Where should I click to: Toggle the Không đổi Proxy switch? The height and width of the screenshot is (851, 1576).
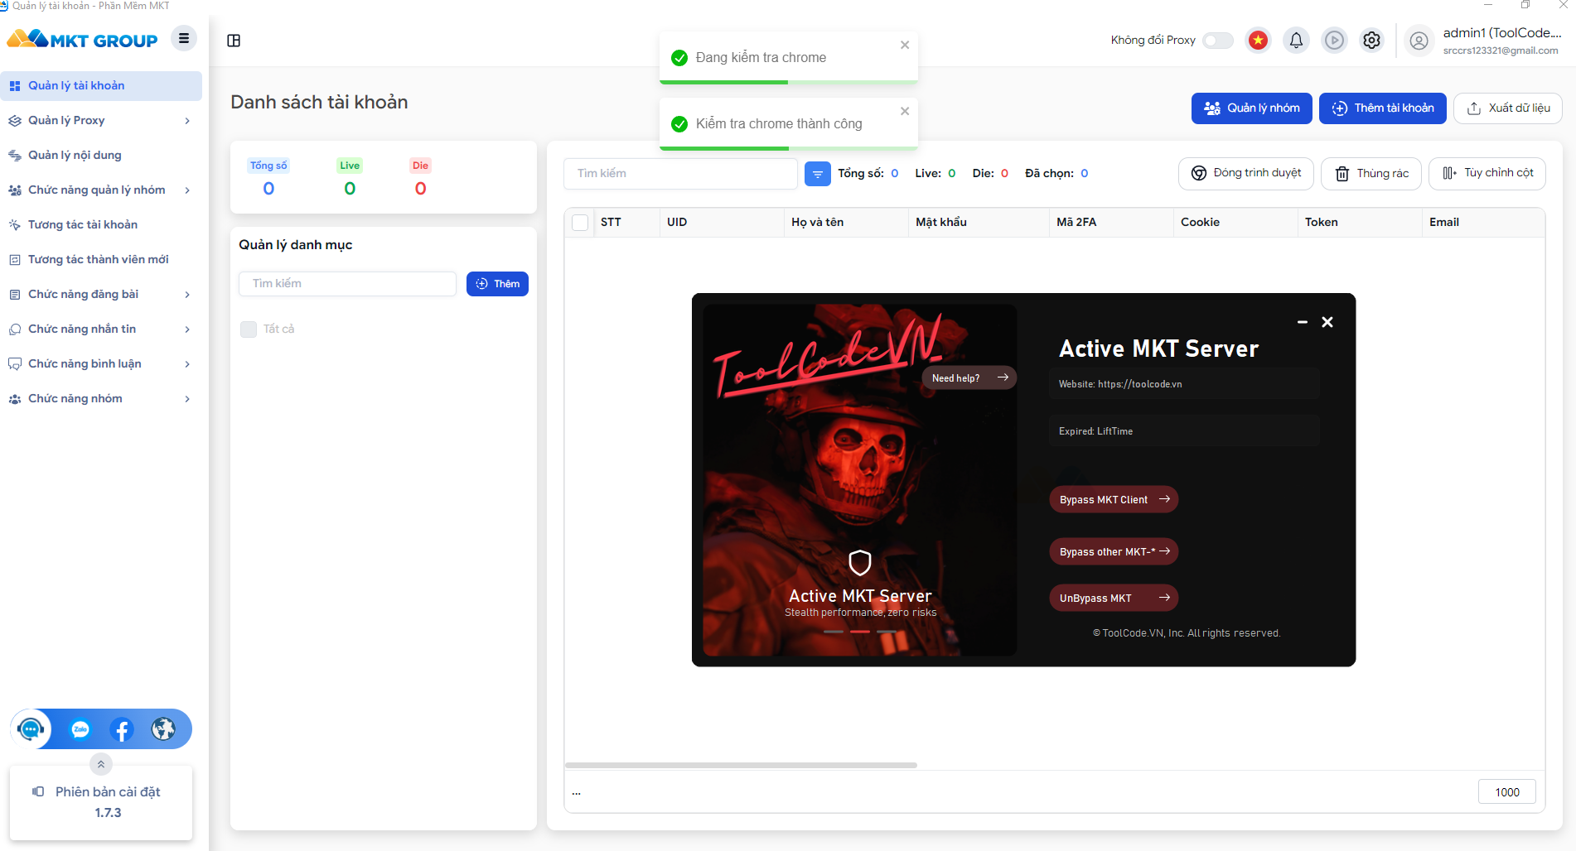tap(1218, 41)
